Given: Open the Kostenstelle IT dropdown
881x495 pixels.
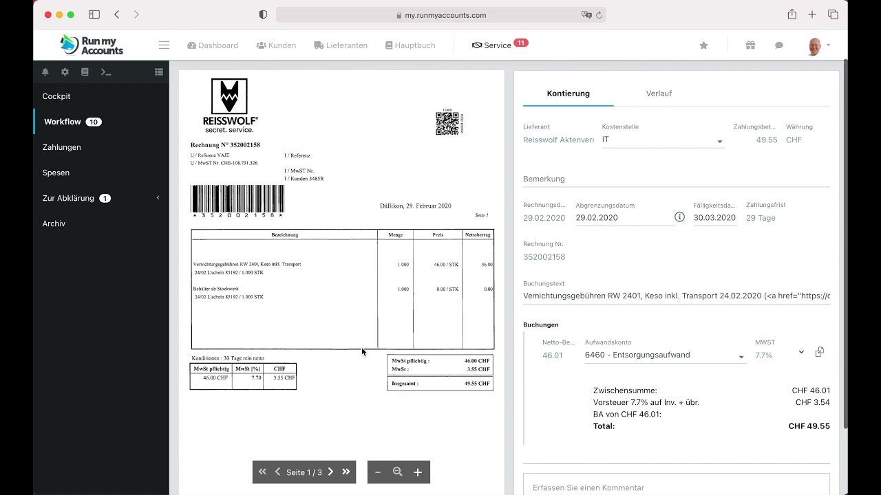Looking at the screenshot, I should point(663,140).
